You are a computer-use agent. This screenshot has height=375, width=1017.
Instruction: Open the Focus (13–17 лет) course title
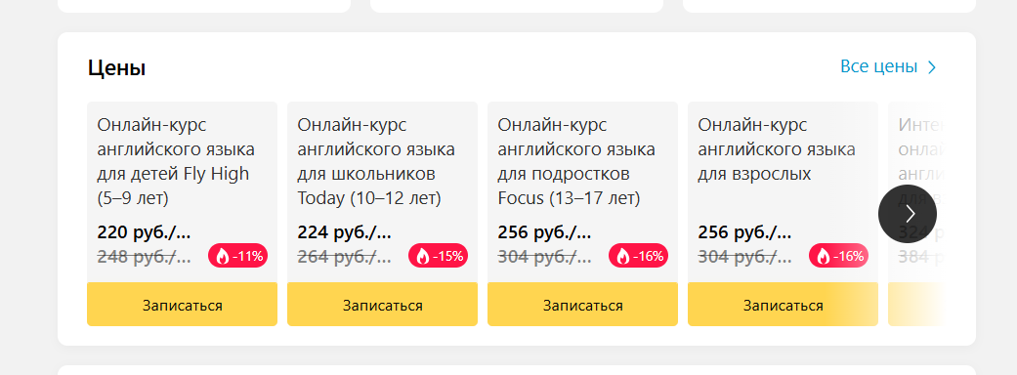coord(576,161)
